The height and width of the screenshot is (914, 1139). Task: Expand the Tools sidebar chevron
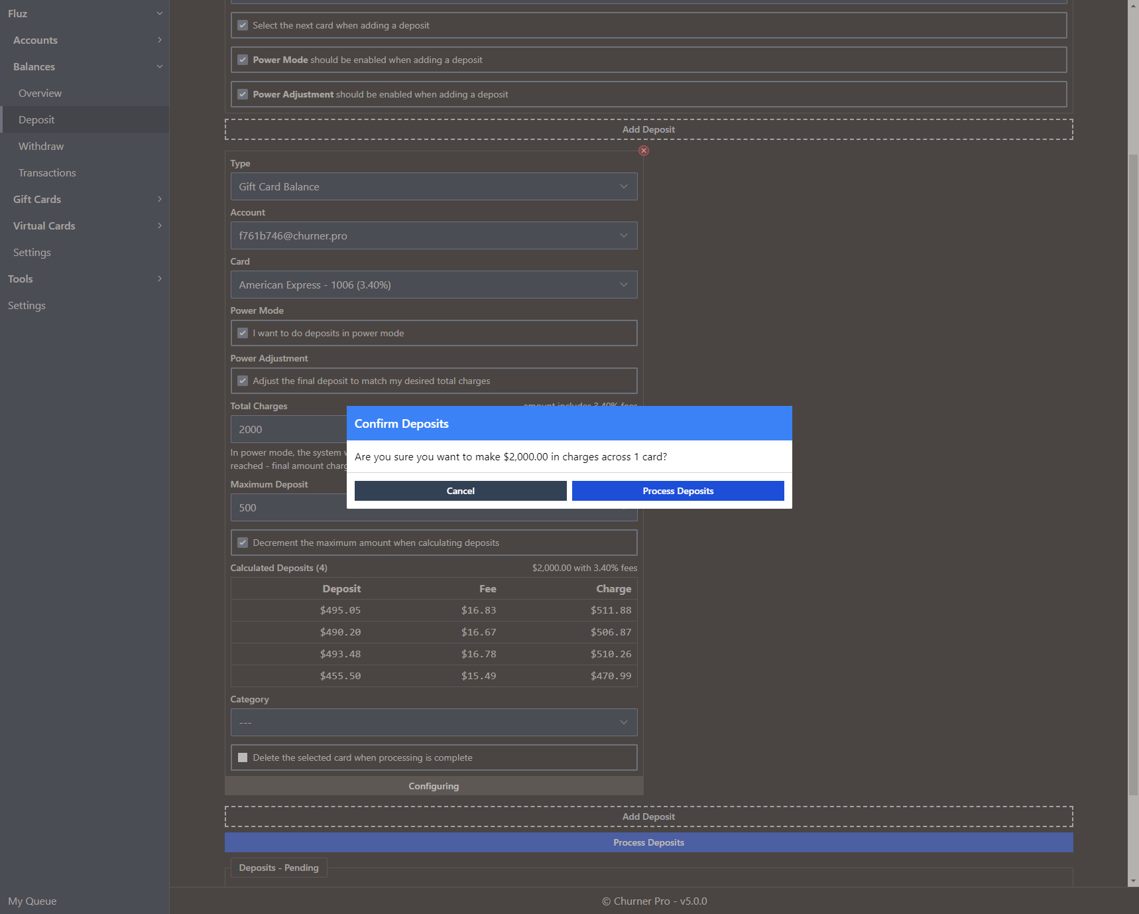pyautogui.click(x=159, y=279)
